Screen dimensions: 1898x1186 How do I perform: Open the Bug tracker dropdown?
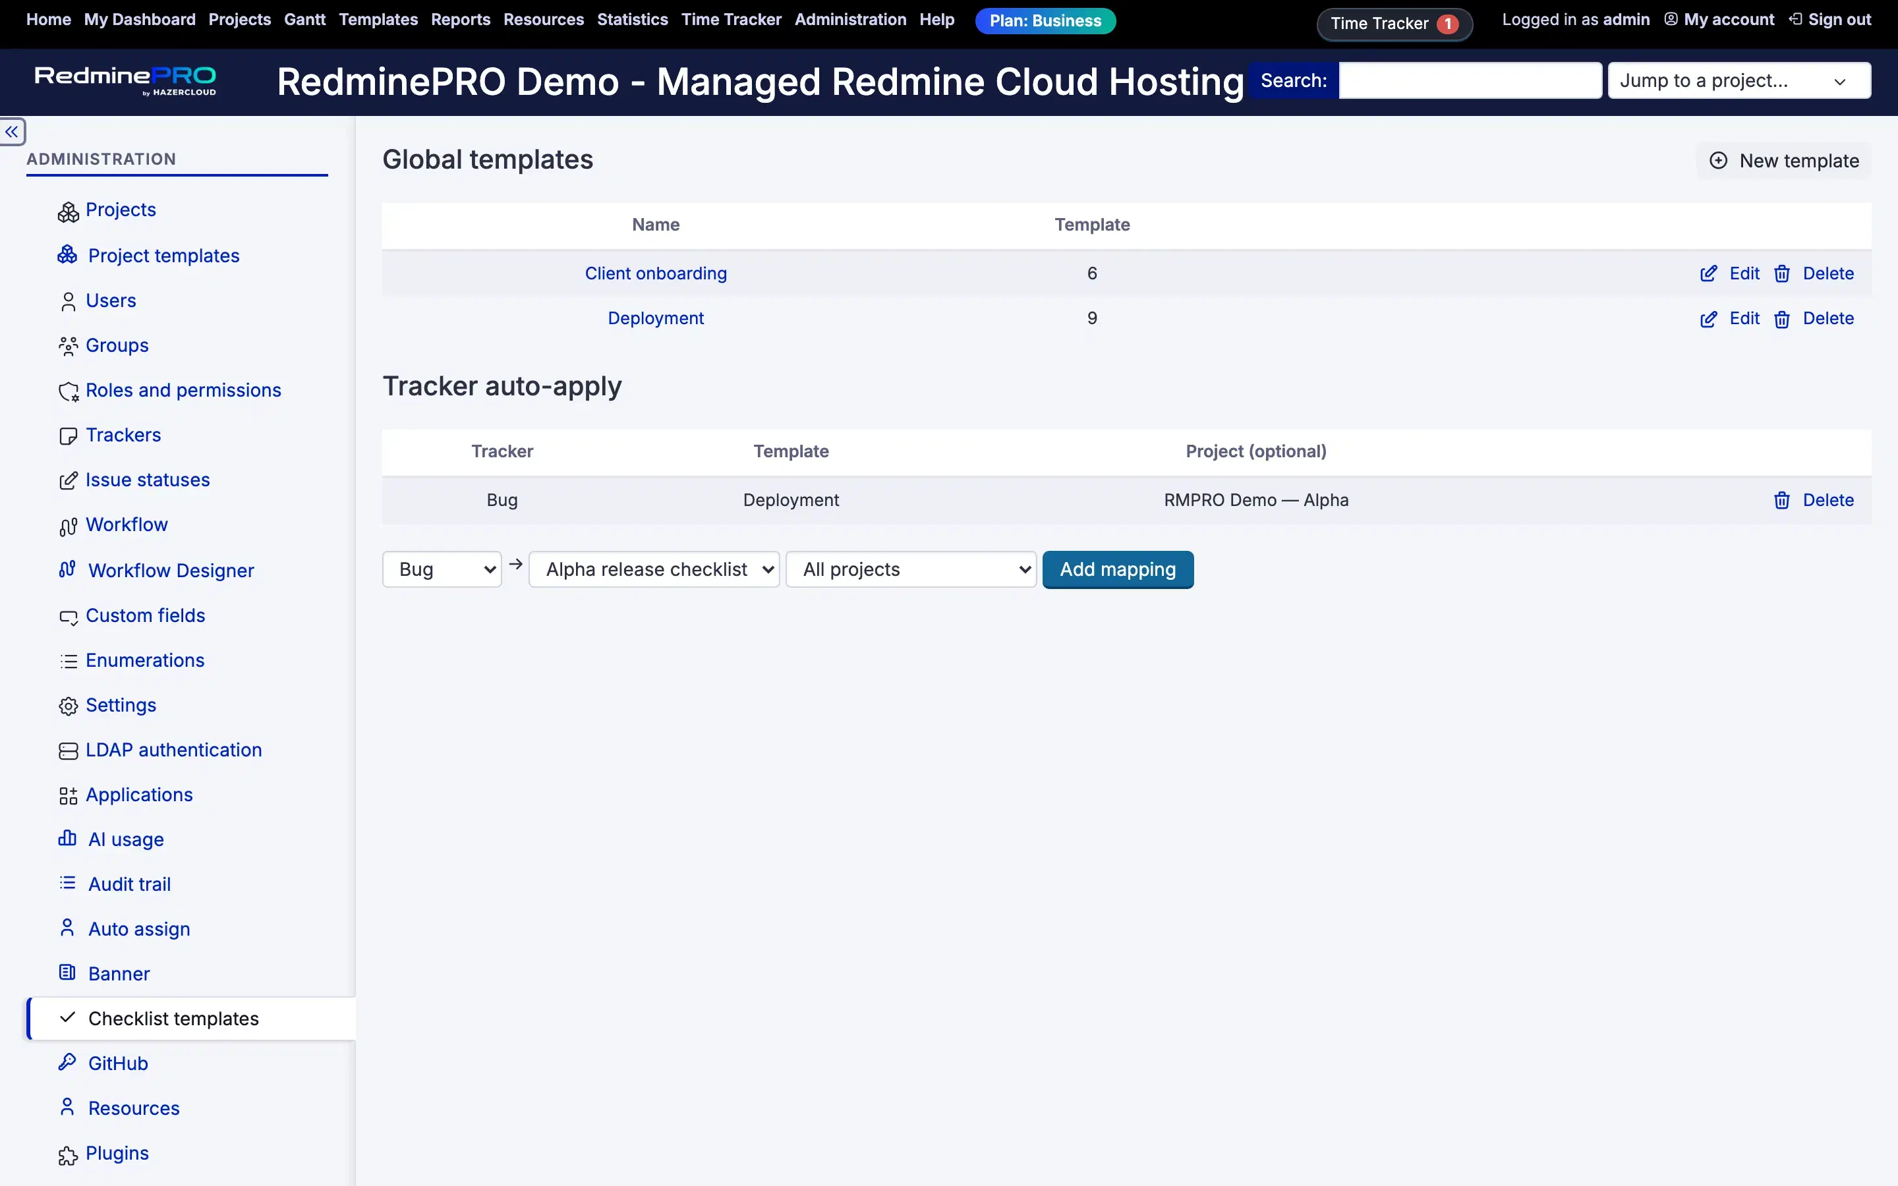click(x=442, y=569)
